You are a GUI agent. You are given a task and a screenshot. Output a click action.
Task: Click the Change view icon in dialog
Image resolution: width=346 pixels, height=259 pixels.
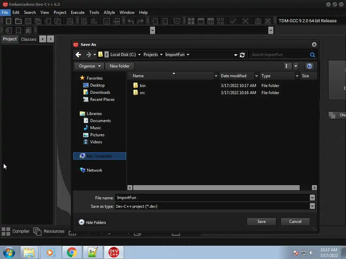click(288, 66)
